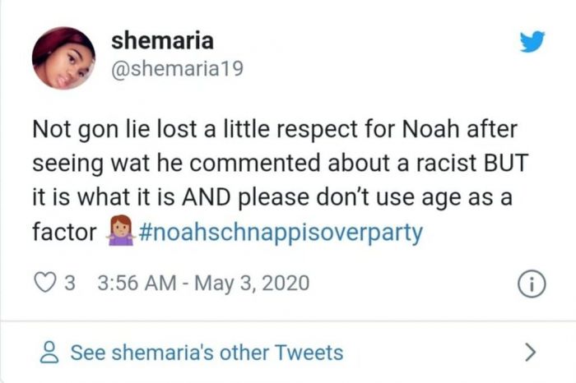
Task: See shemaria's other Tweets
Action: pyautogui.click(x=206, y=353)
